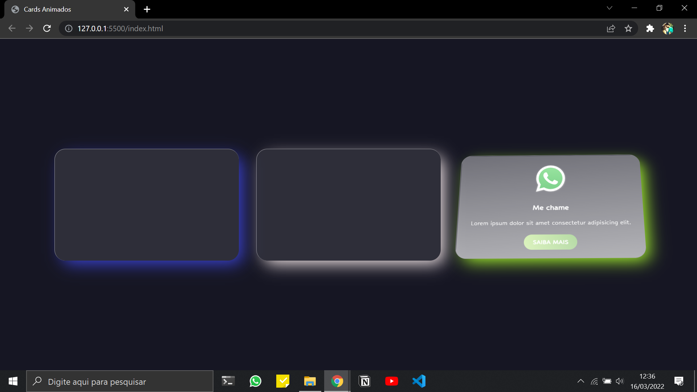Open the Chrome three-dot menu
697x392 pixels.
tap(685, 28)
